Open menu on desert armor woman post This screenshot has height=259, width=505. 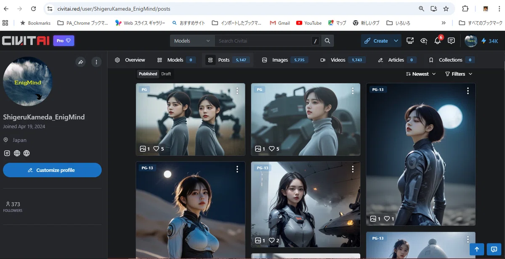click(x=237, y=169)
